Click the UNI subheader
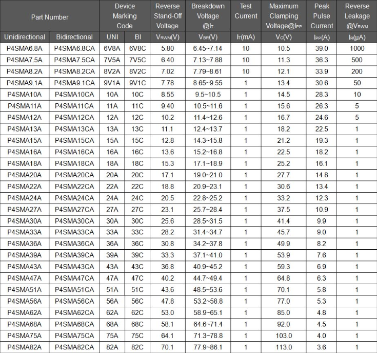 pos(112,37)
